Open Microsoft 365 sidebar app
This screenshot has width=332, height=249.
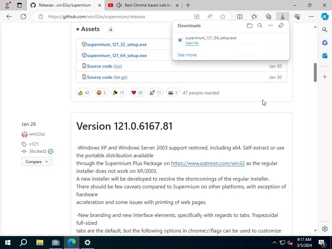pos(325,42)
